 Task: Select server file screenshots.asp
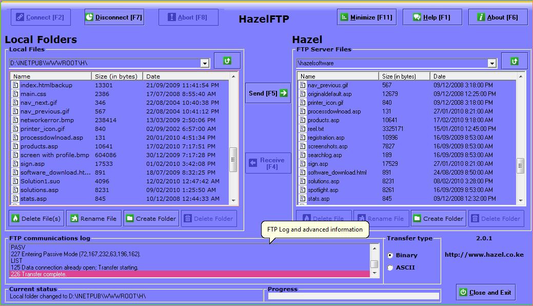tap(327, 146)
